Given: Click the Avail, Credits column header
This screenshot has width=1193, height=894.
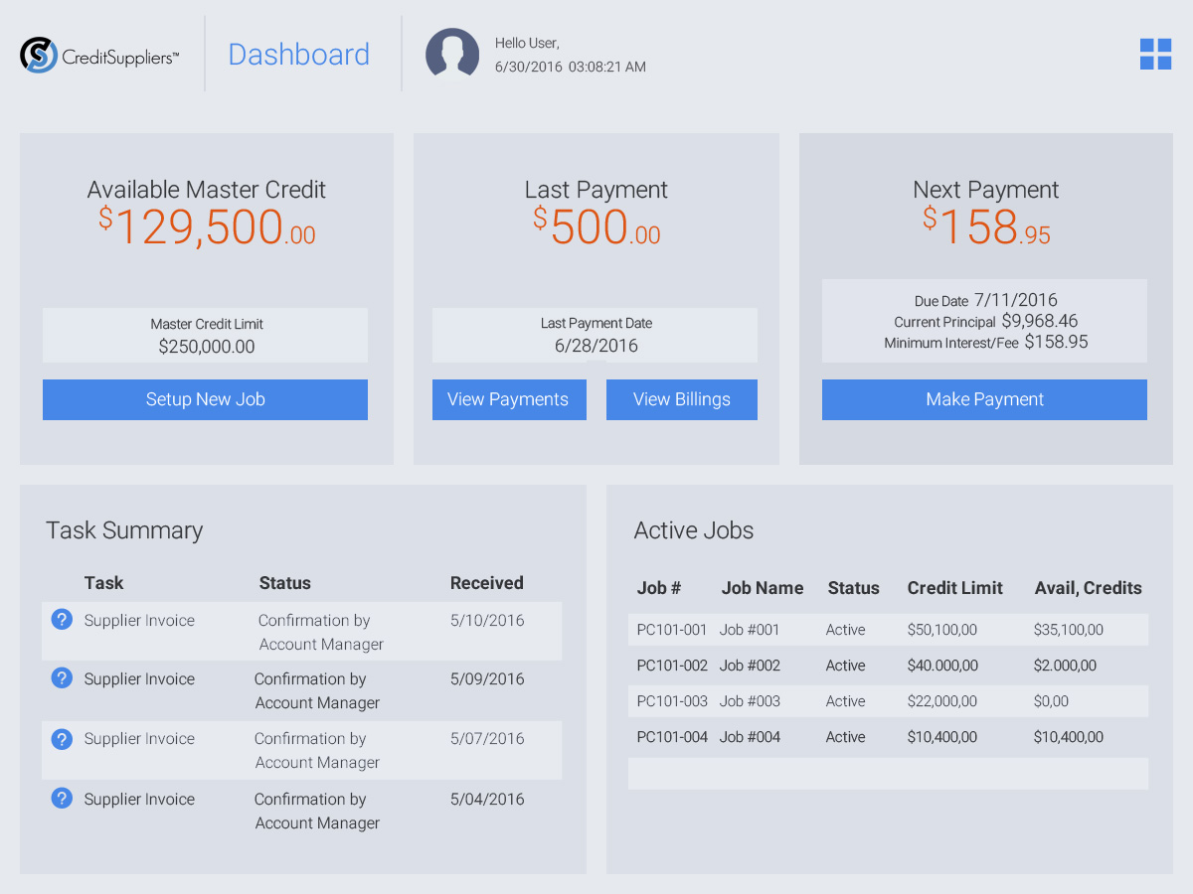Looking at the screenshot, I should [x=1088, y=588].
